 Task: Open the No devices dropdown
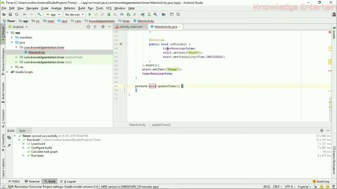coord(74,15)
